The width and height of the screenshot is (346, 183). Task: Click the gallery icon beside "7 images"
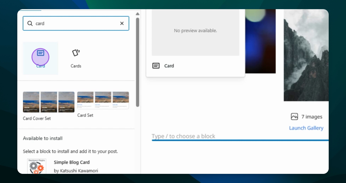coord(294,117)
